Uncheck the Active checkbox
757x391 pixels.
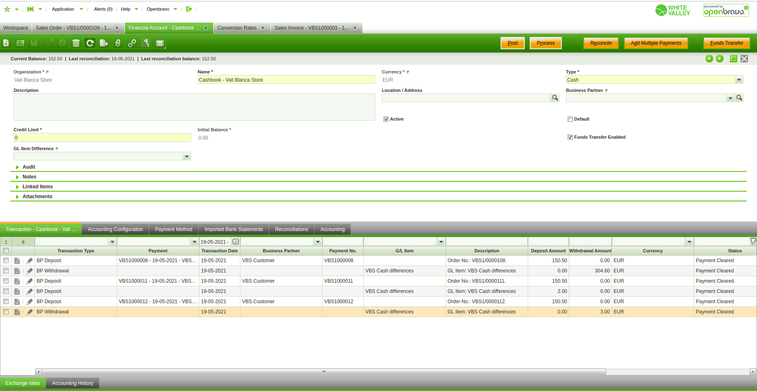click(x=386, y=119)
